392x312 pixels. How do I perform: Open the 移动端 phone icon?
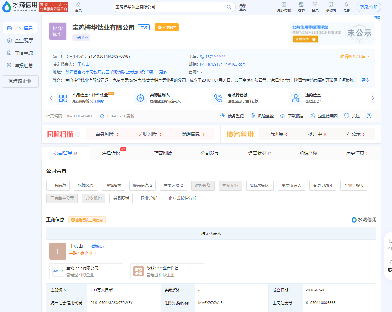click(330, 5)
